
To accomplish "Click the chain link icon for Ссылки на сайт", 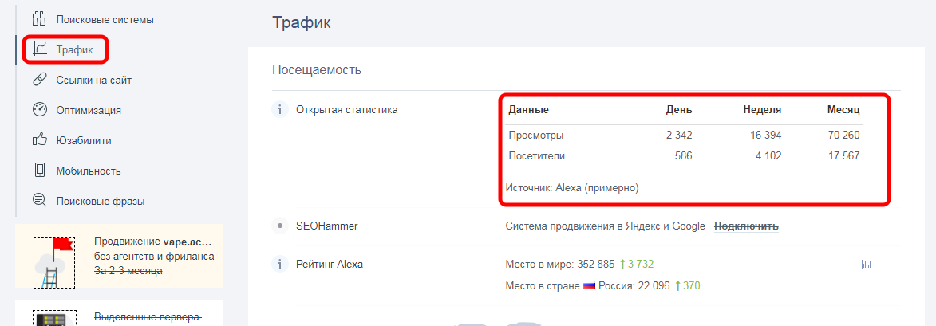I will click(39, 80).
